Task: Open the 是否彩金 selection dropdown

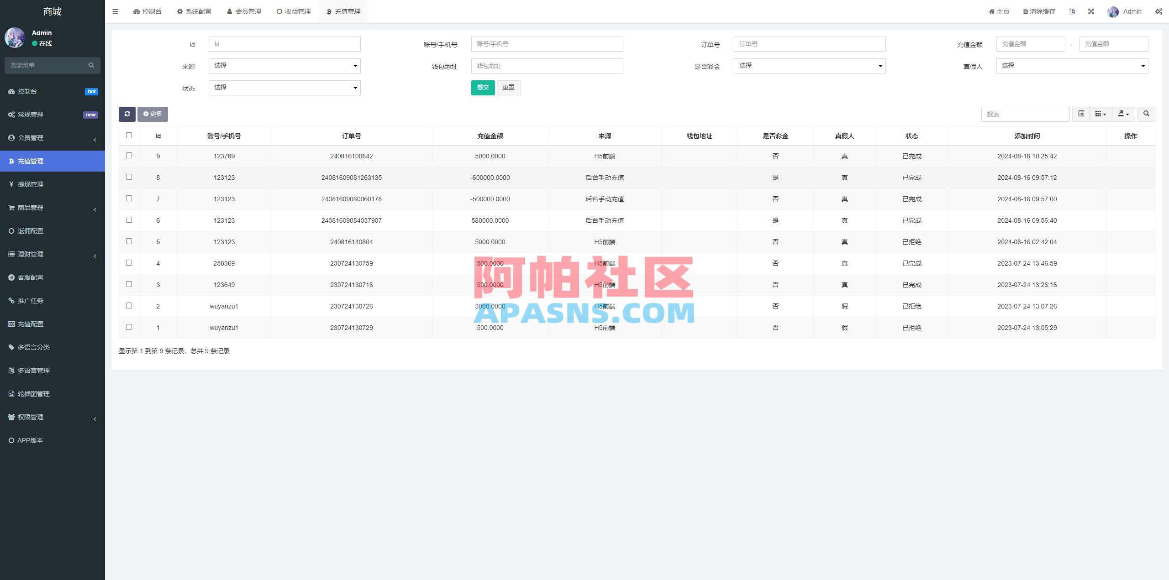Action: [x=809, y=66]
